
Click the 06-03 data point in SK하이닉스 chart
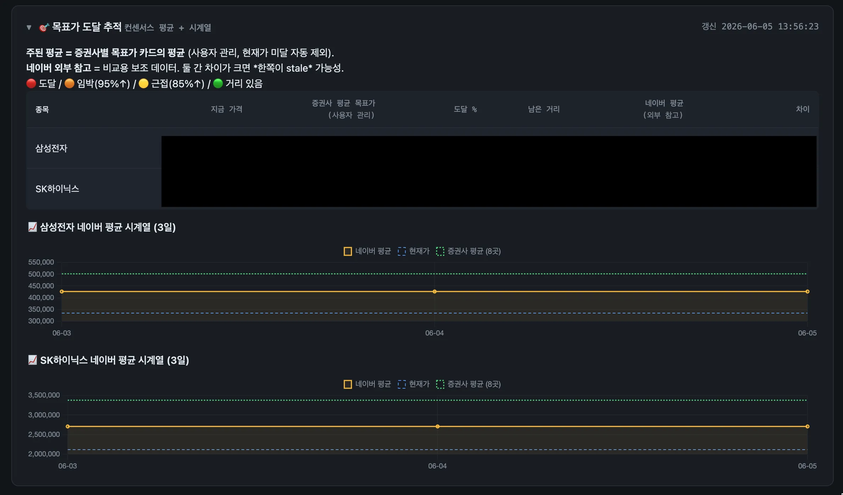point(68,427)
